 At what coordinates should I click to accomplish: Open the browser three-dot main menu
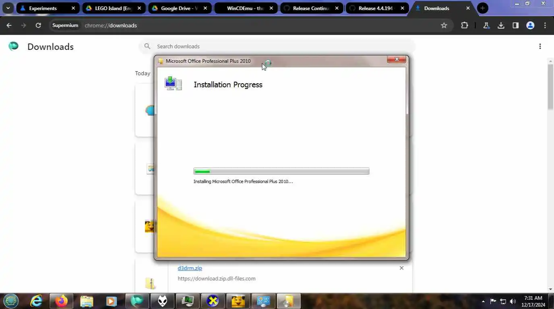click(545, 25)
